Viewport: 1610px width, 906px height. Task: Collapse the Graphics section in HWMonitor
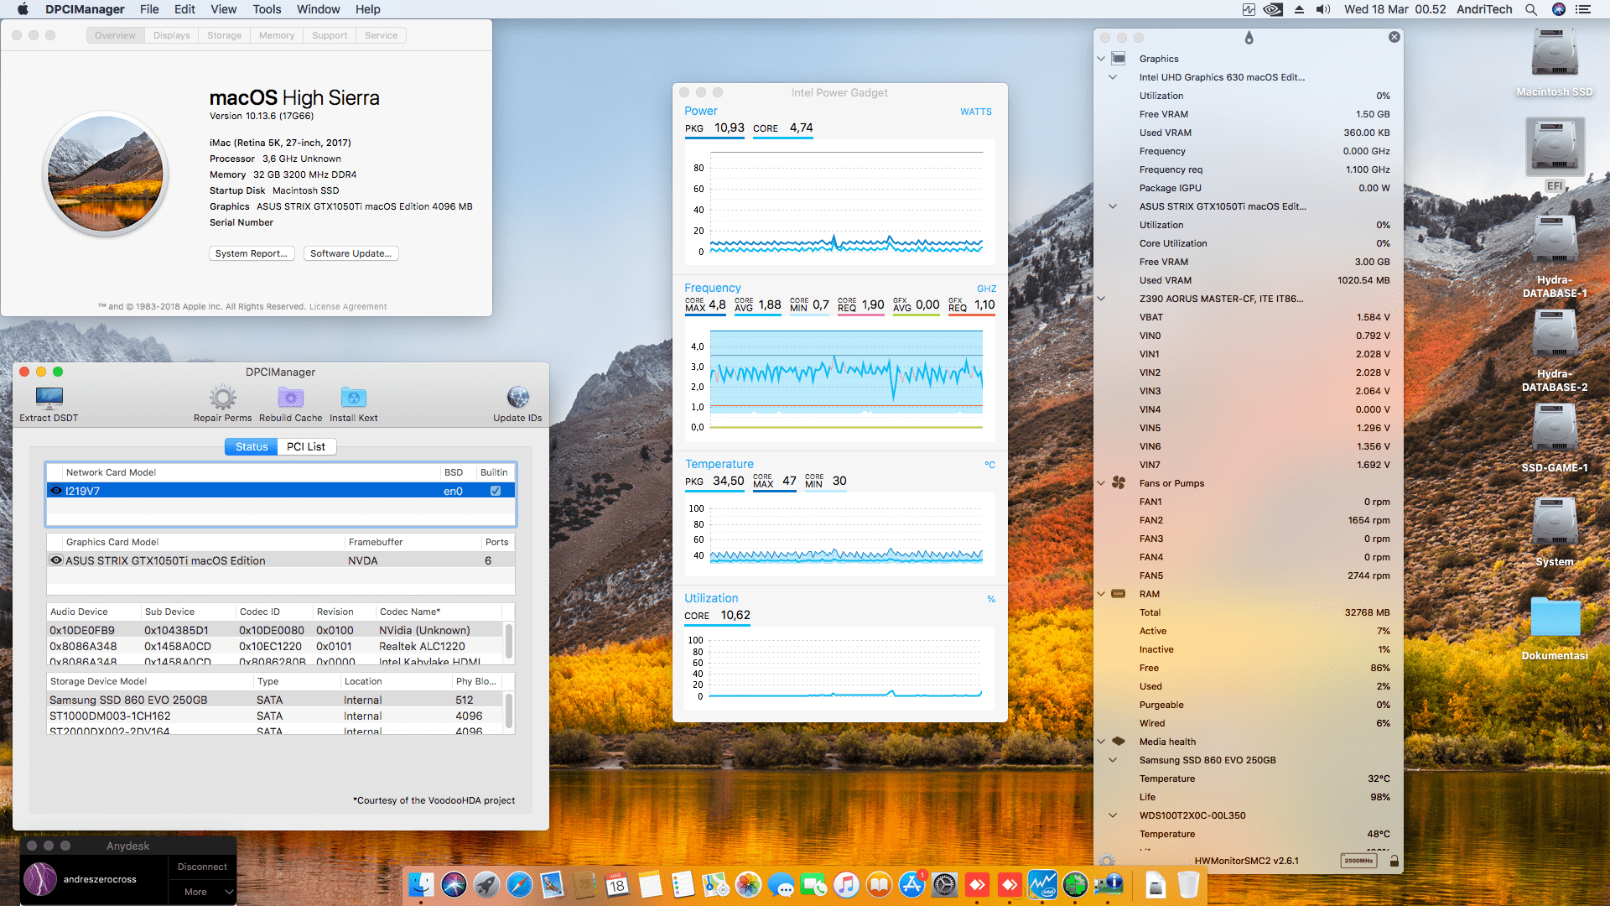click(1101, 59)
